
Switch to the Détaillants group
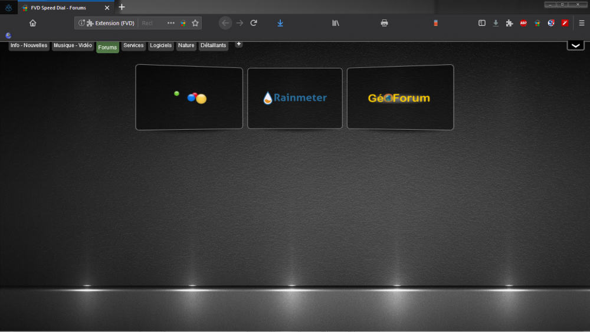(214, 45)
